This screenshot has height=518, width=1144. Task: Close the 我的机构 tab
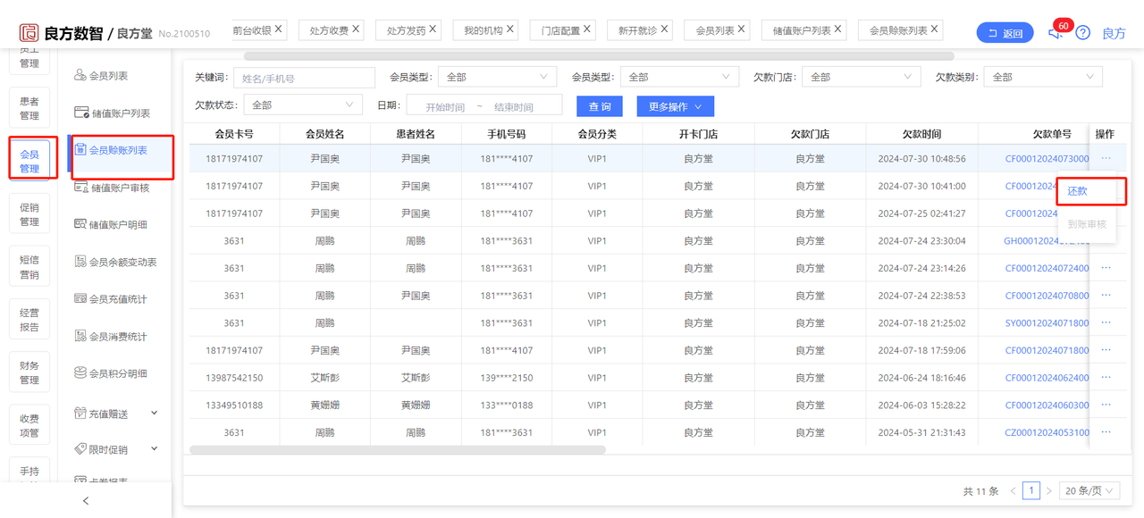(x=510, y=29)
